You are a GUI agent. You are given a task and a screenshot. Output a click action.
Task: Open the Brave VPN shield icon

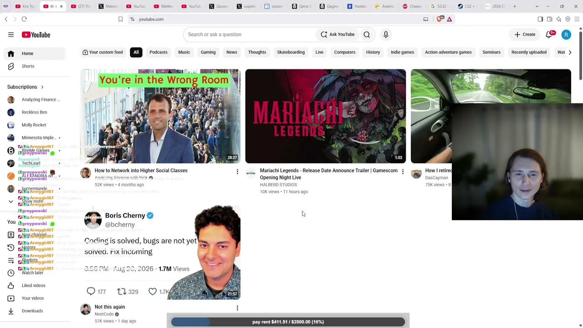pyautogui.click(x=568, y=19)
